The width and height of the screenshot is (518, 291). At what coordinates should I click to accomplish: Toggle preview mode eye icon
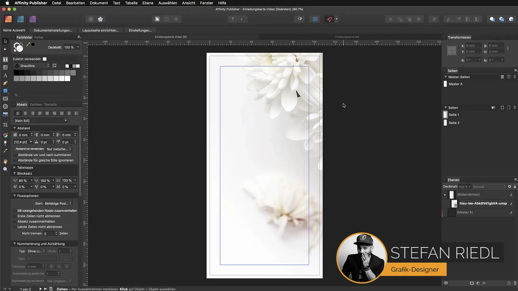pyautogui.click(x=300, y=19)
